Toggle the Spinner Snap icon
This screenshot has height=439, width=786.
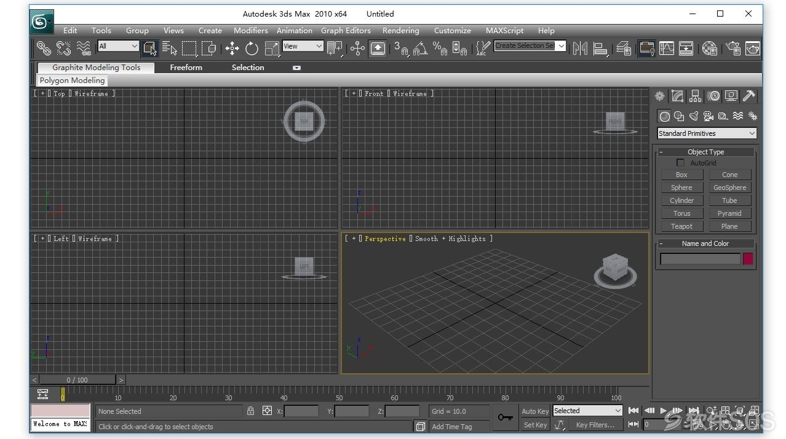[459, 48]
